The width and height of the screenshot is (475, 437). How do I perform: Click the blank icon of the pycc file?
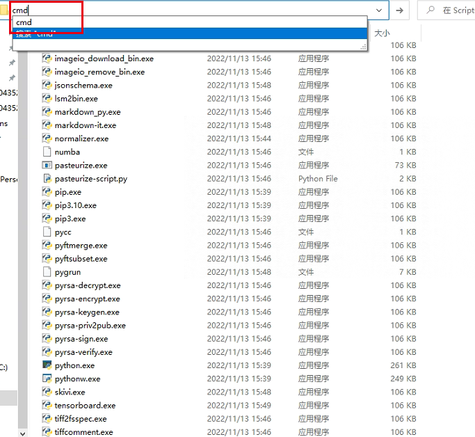click(47, 232)
